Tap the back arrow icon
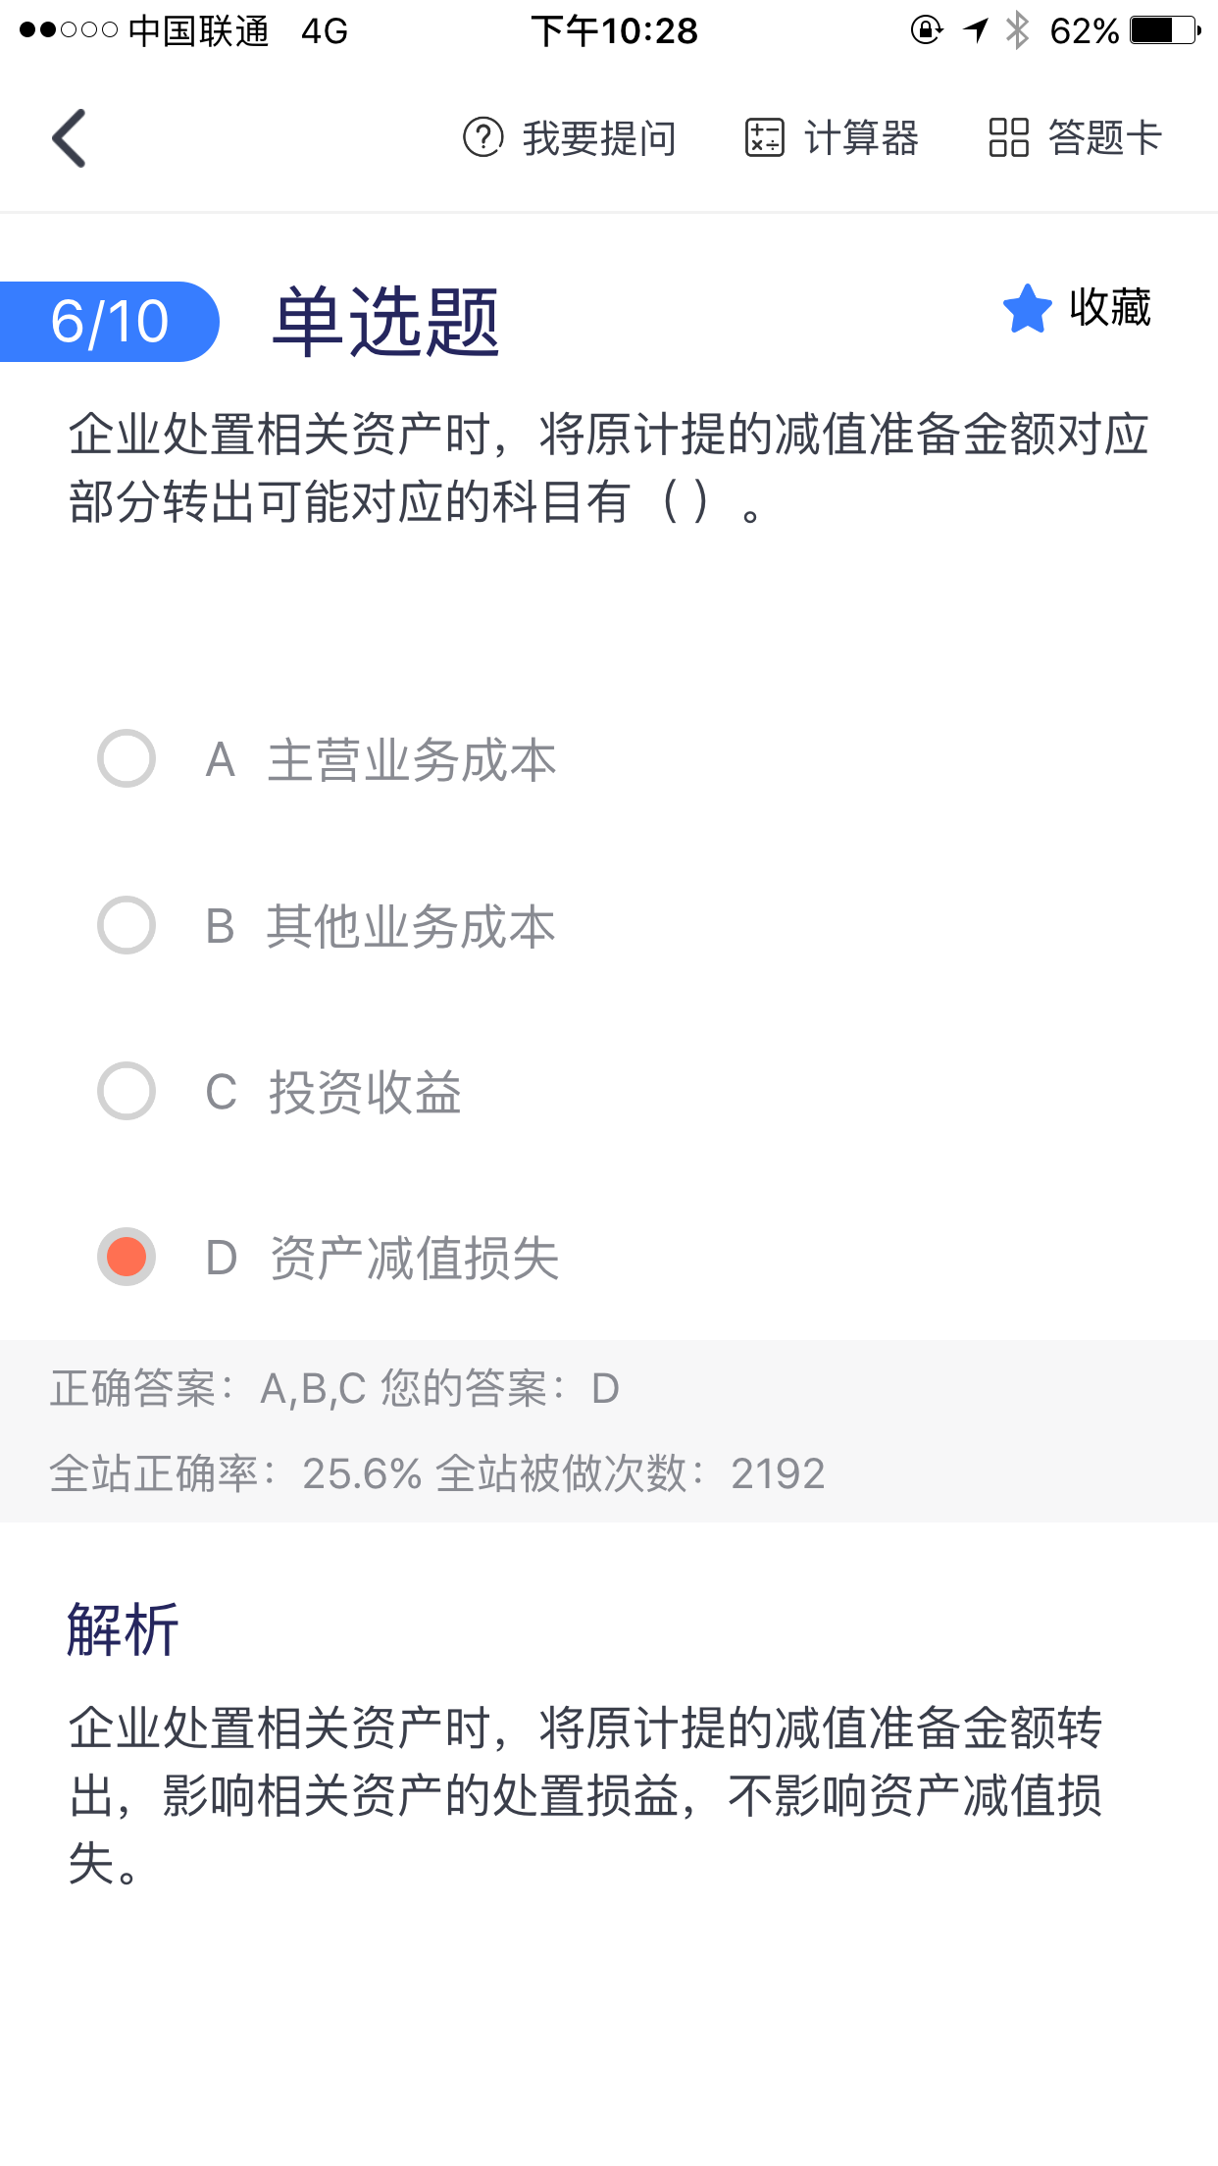The image size is (1218, 2166). [70, 138]
